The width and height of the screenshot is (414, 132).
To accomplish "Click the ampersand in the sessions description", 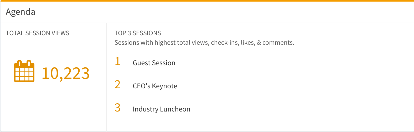I will point(259,43).
